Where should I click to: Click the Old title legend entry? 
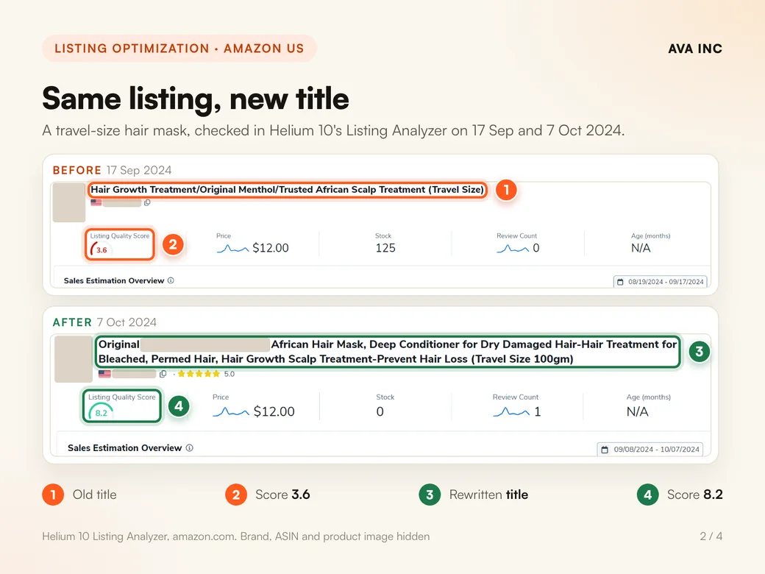[79, 495]
